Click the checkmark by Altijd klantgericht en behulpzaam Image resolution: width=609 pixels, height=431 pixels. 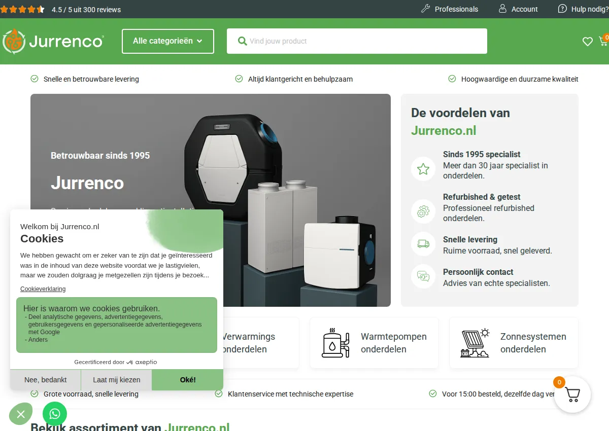(x=239, y=79)
